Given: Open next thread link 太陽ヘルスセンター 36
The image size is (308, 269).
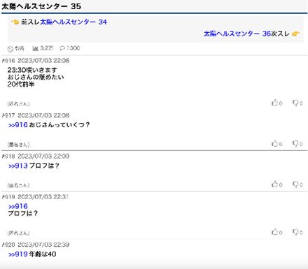Looking at the screenshot, I should (237, 34).
